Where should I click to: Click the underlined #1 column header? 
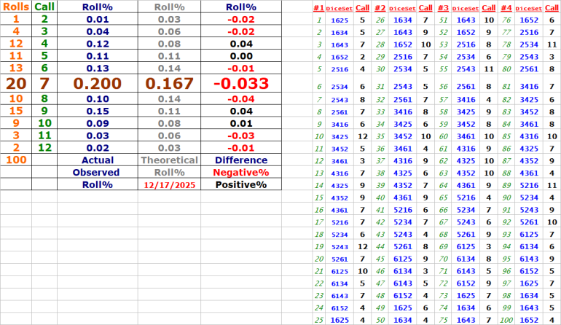tap(318, 7)
